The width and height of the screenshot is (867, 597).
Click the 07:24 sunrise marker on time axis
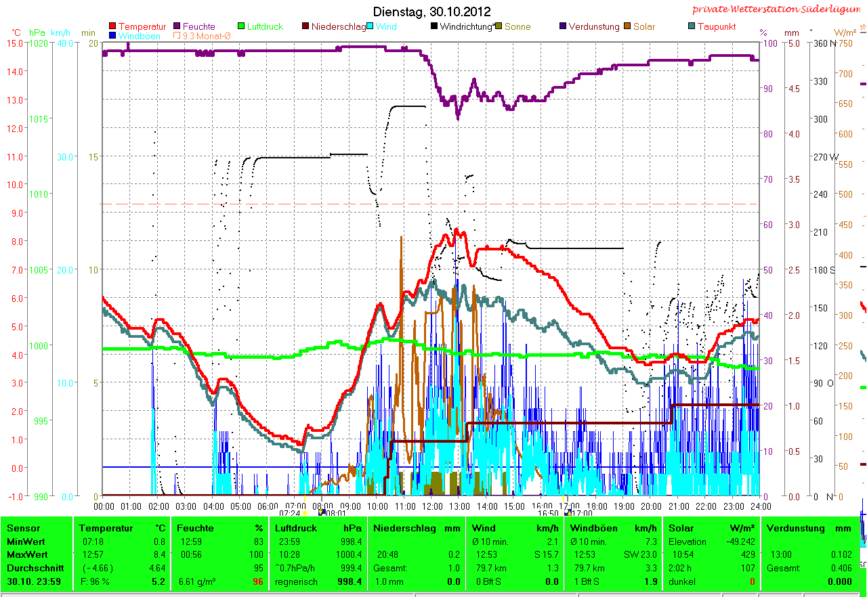tap(289, 513)
